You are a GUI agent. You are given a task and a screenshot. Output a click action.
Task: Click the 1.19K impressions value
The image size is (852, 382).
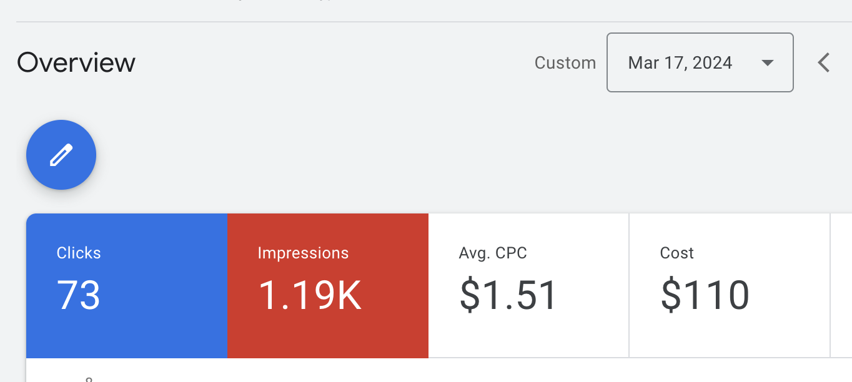click(310, 295)
